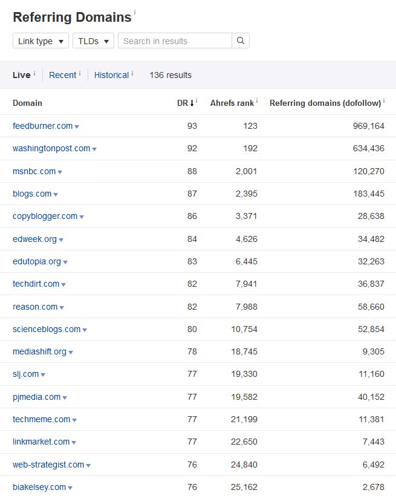Expand the edutopia.org dropdown arrow
396x496 pixels.
(65, 263)
